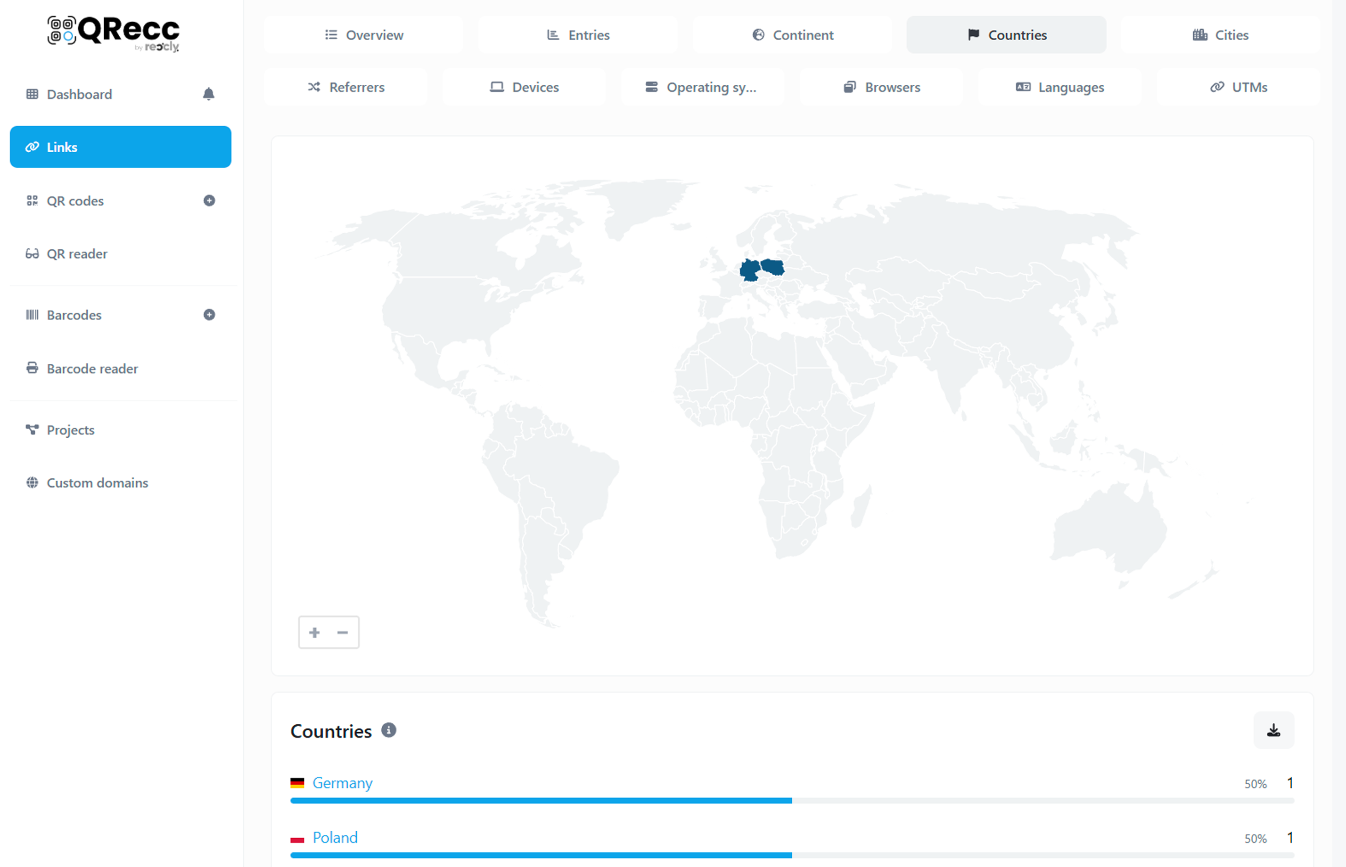Click the page vertical scrollbar
1346x867 pixels.
pyautogui.click(x=1338, y=433)
